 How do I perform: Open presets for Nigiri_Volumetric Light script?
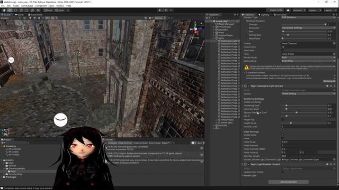331,86
